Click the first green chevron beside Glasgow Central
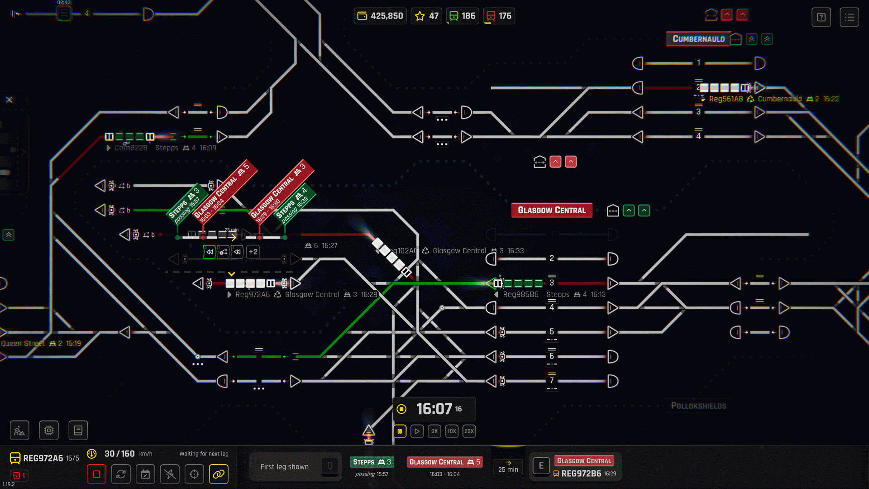This screenshot has height=489, width=869. point(629,211)
